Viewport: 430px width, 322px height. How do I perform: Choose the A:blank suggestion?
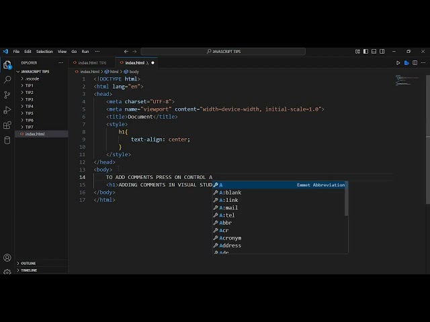279,193
